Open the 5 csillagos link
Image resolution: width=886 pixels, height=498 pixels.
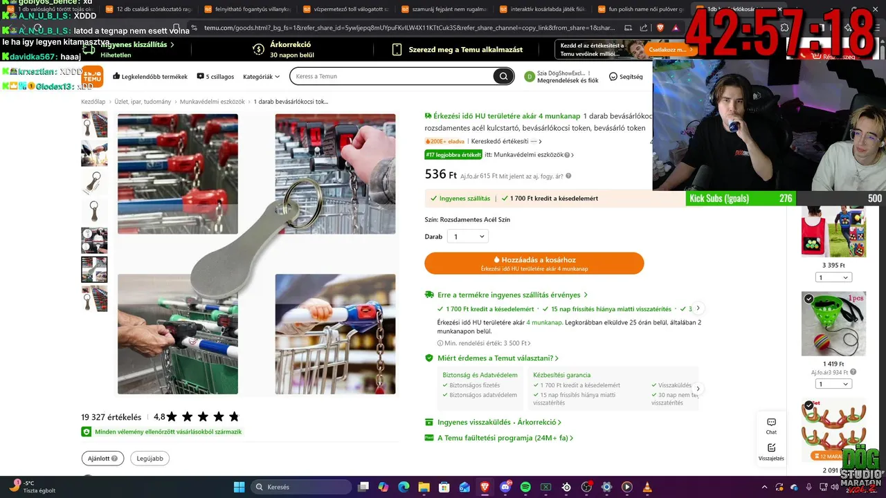215,77
